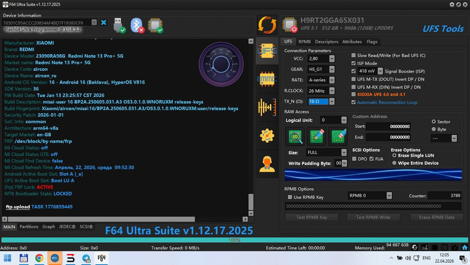Click the blue home icon in status bar
The image size is (470, 265).
click(x=464, y=248)
